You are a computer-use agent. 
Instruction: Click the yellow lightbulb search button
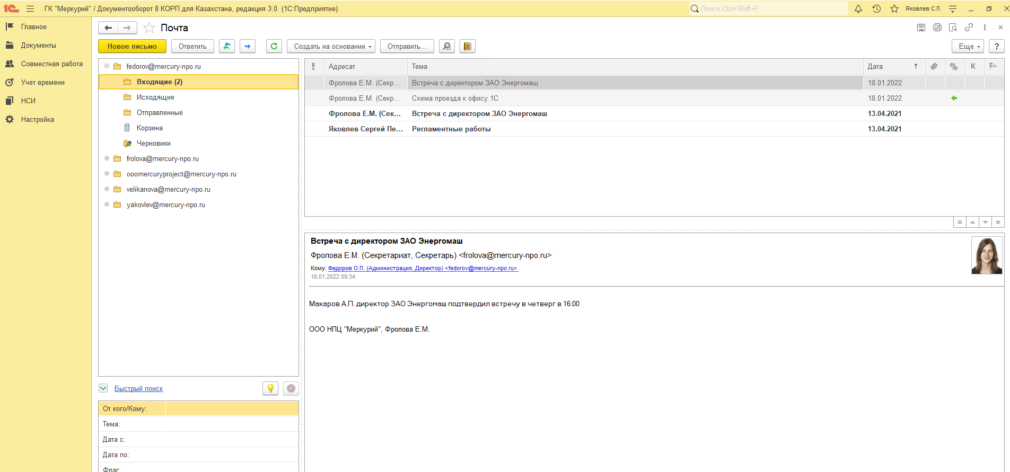270,388
